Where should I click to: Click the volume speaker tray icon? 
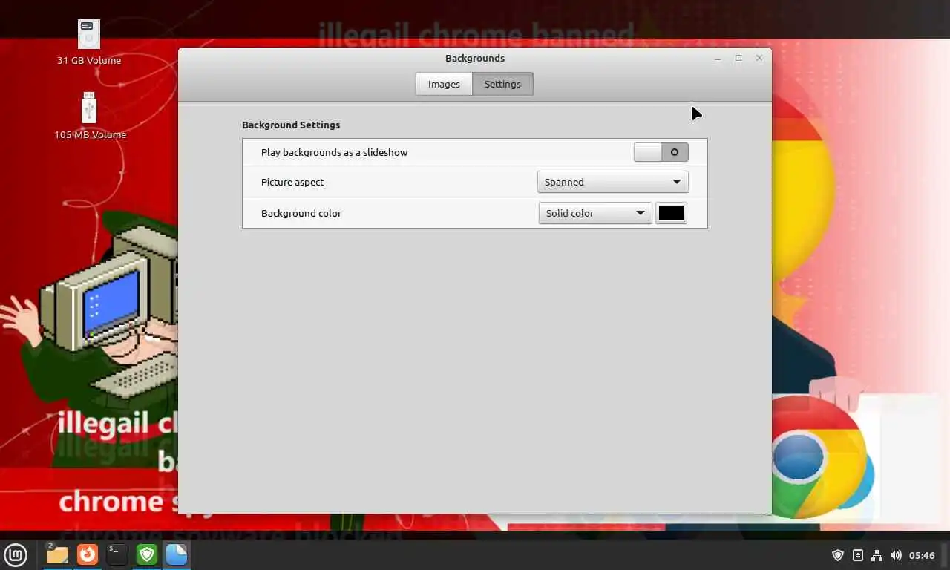896,555
